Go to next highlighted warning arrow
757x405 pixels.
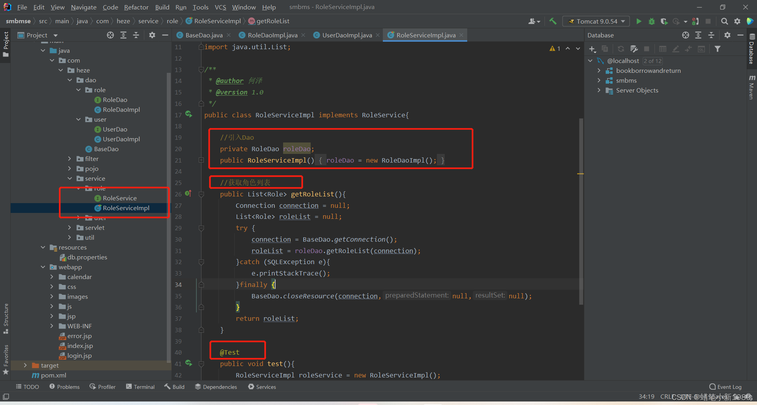578,48
